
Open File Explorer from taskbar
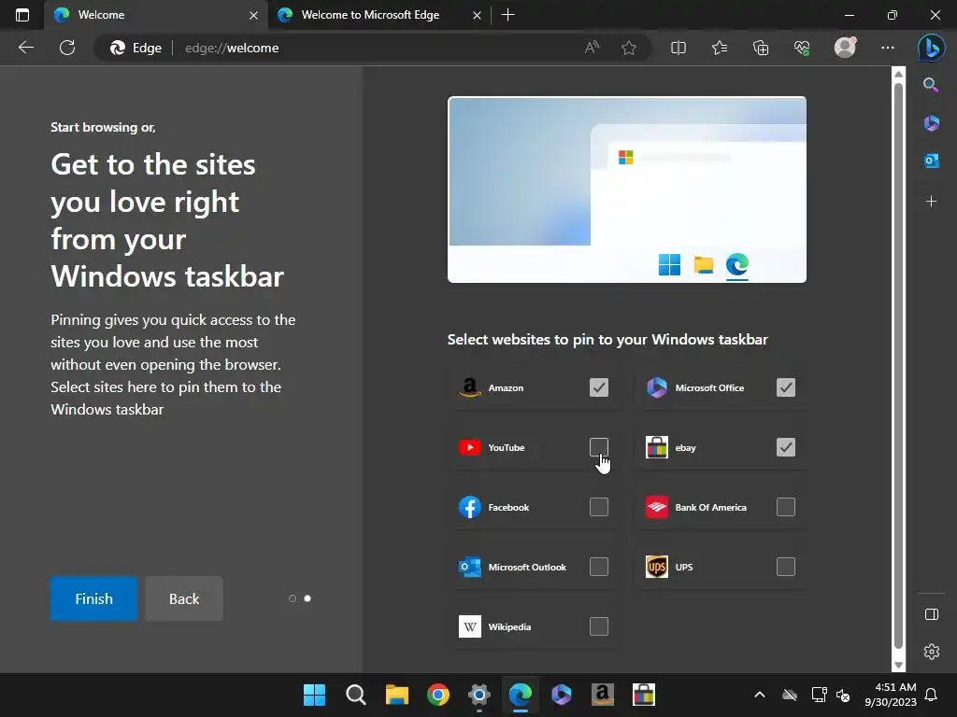click(396, 695)
